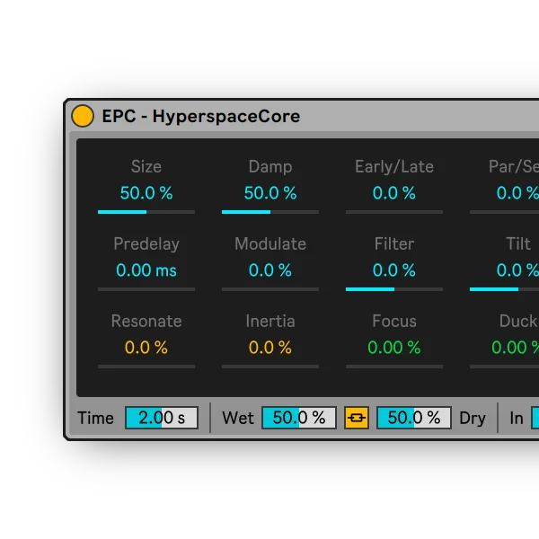Click the Time label
This screenshot has width=539, height=539.
coord(95,419)
